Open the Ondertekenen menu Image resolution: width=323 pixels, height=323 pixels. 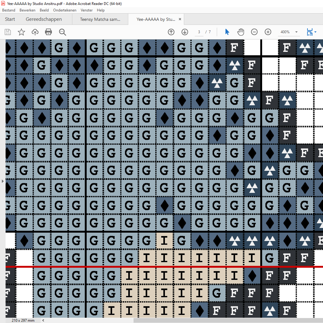[65, 10]
